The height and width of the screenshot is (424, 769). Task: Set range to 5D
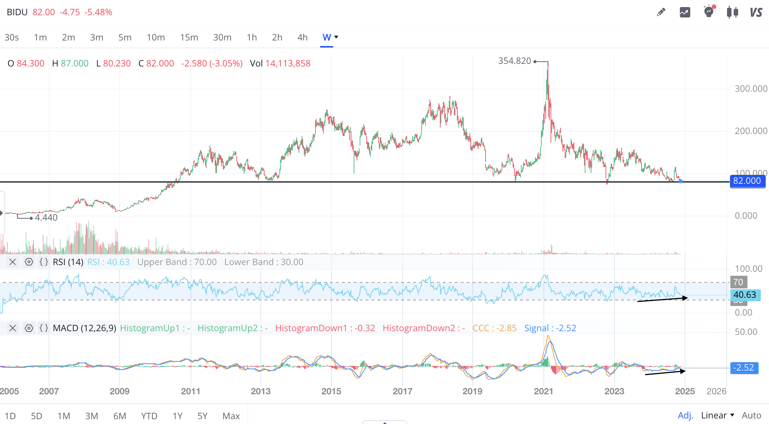[x=36, y=416]
